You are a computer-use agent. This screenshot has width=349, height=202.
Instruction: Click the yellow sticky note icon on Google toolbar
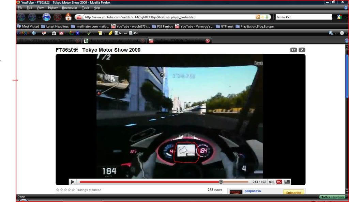(x=100, y=33)
